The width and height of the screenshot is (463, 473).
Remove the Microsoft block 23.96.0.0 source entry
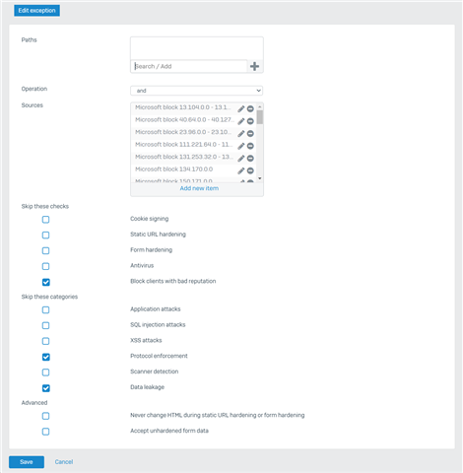click(250, 134)
